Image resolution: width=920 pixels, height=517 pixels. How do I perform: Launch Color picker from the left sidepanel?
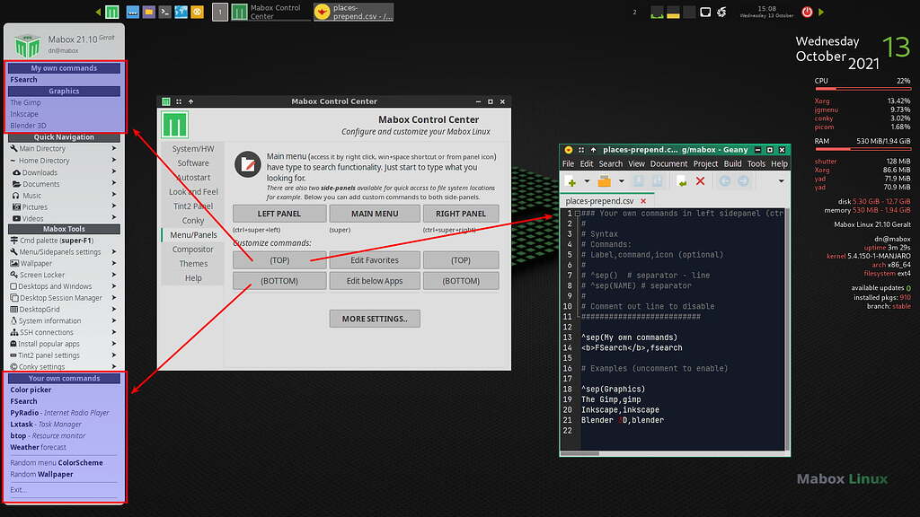pos(31,390)
